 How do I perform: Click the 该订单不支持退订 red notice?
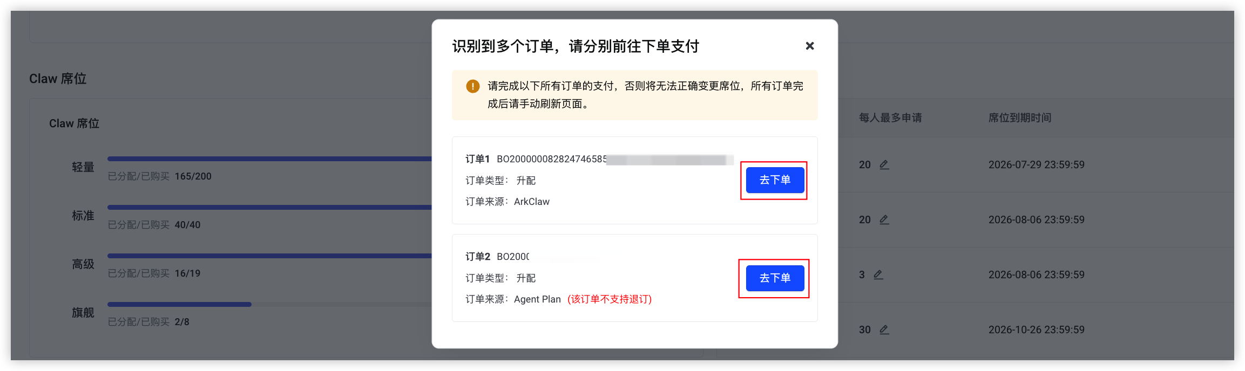coord(610,299)
